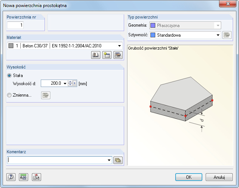Image resolution: width=239 pixels, height=188 pixels.
Task: Click the 'Typ powierzchni' section header
Action: (x=143, y=17)
